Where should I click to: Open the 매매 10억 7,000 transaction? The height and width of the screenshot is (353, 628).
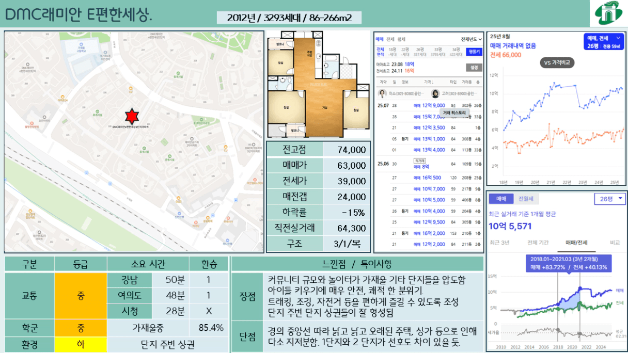click(x=429, y=189)
